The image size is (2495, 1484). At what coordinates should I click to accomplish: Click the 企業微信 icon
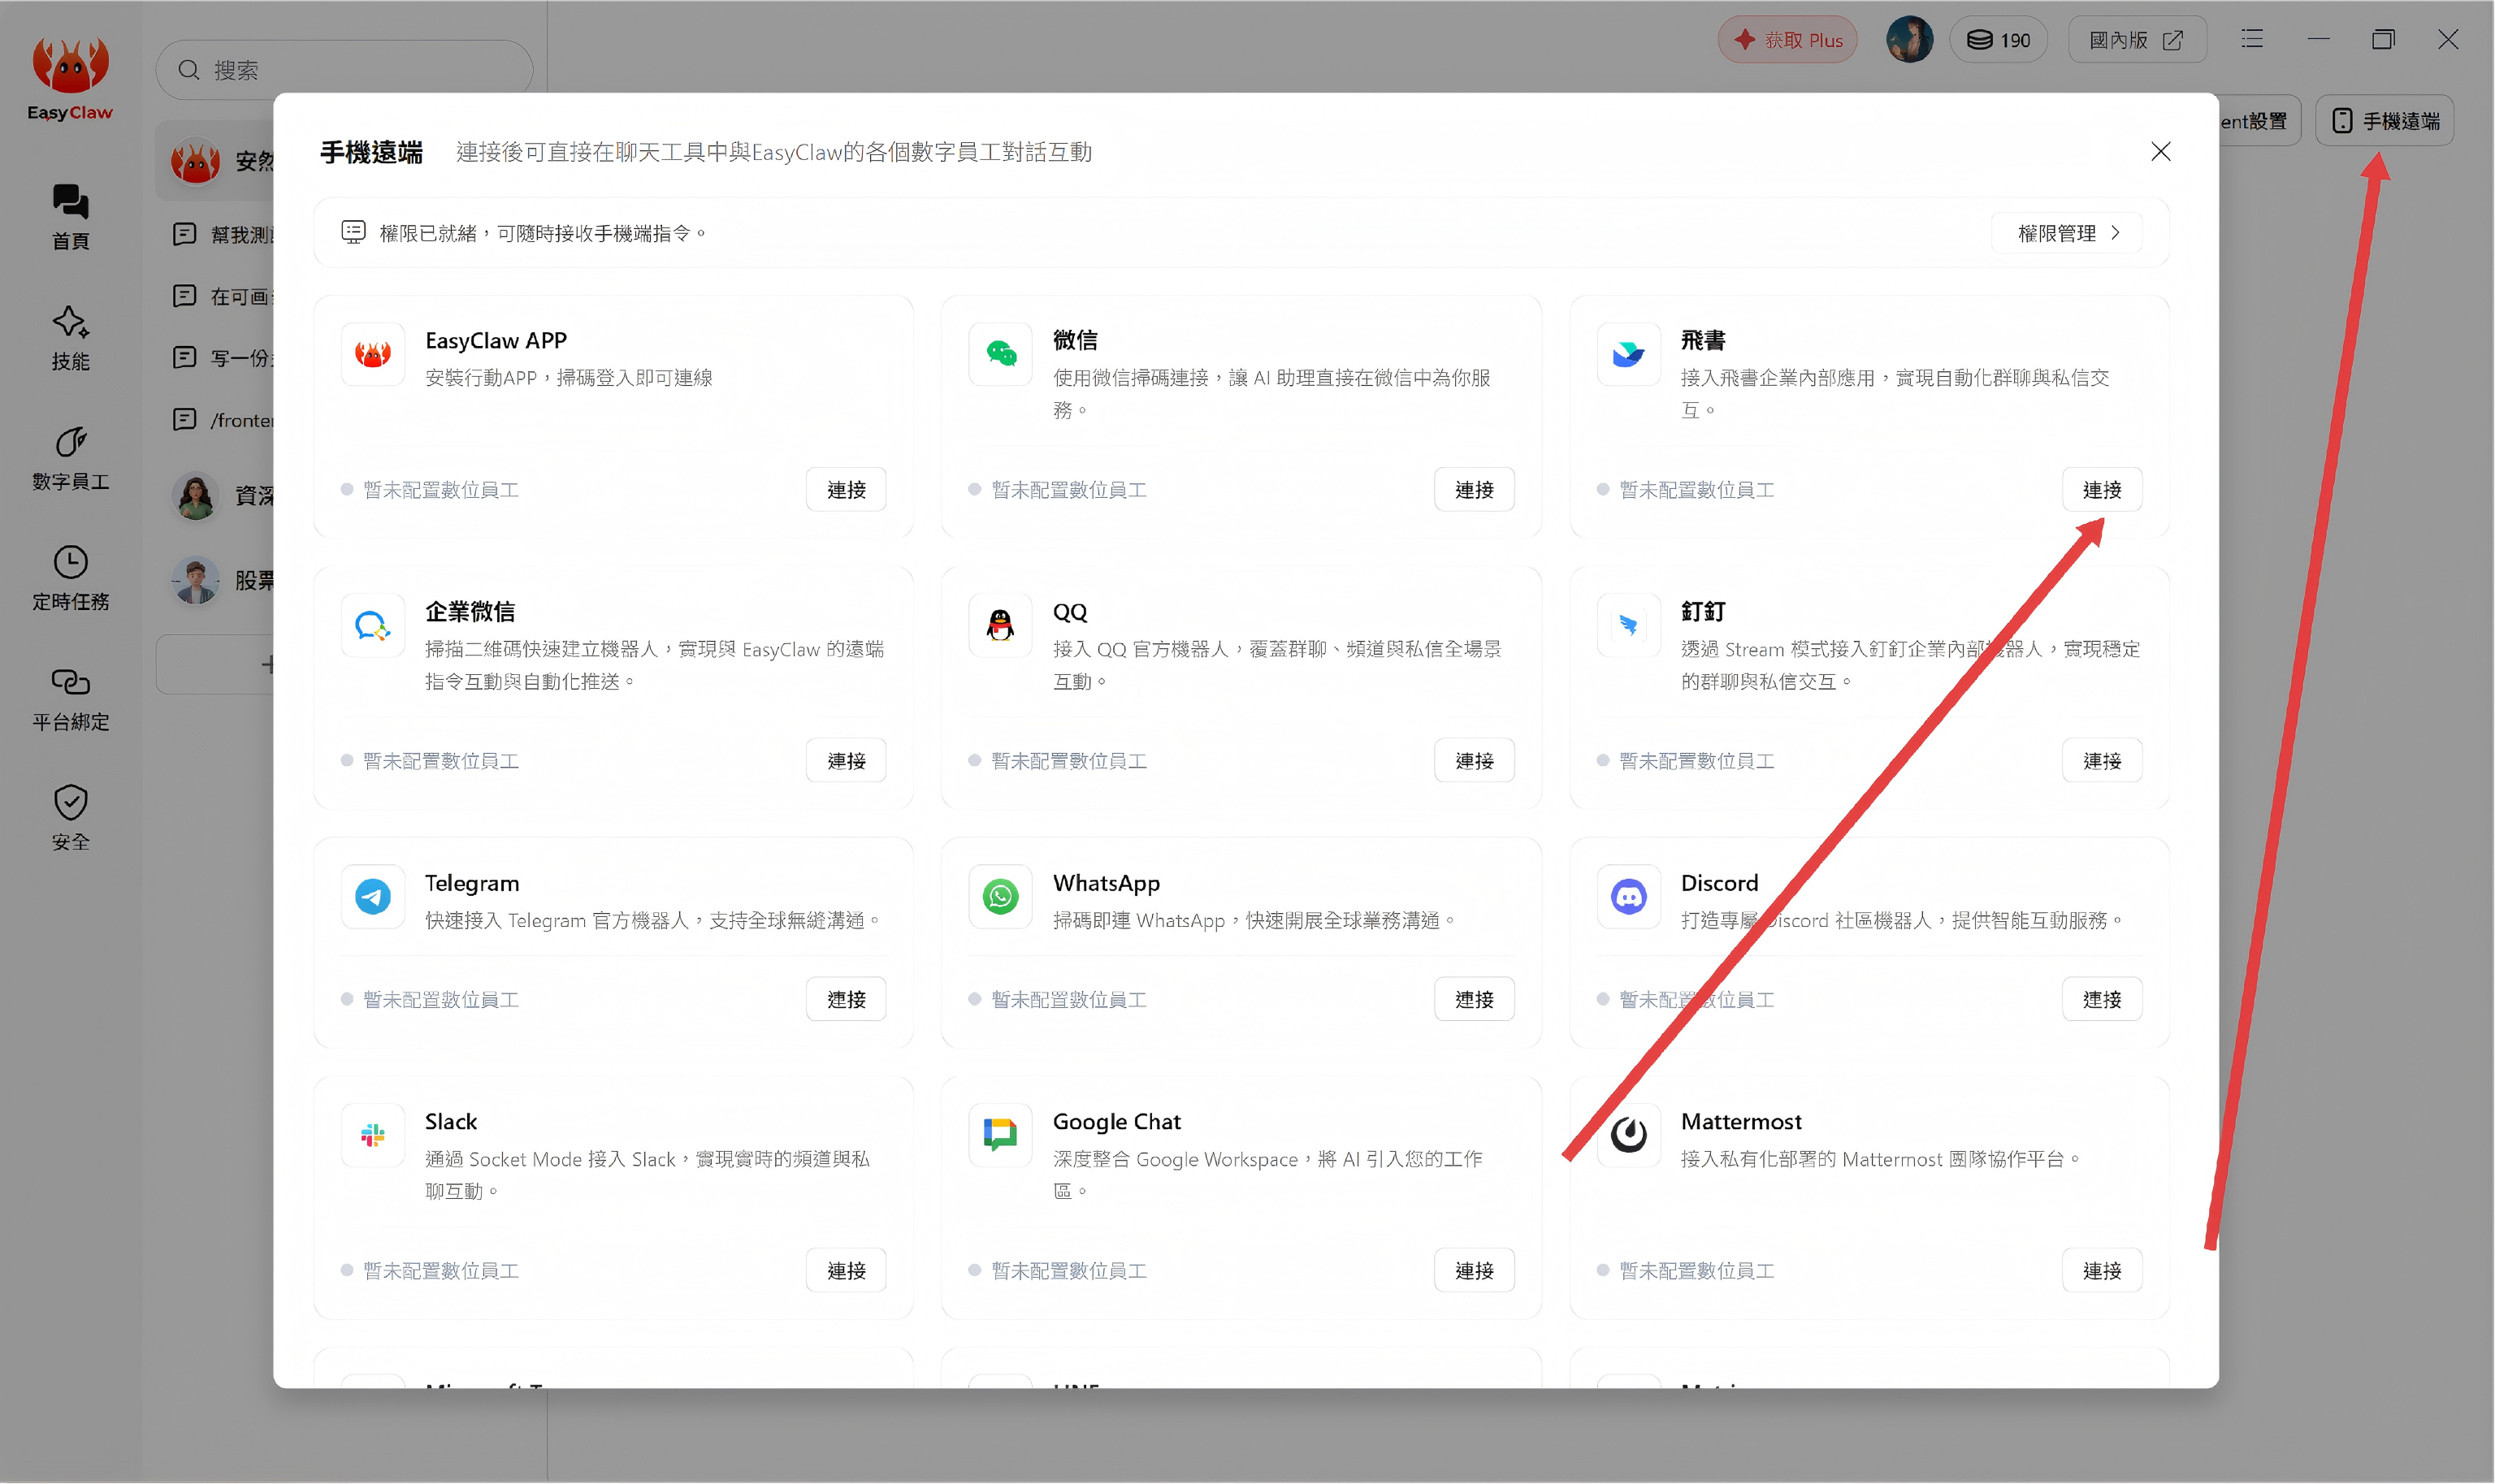373,625
